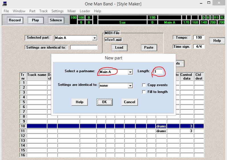Click the One Man Band app icon in title bar
This screenshot has width=227, height=160.
click(x=5, y=4)
